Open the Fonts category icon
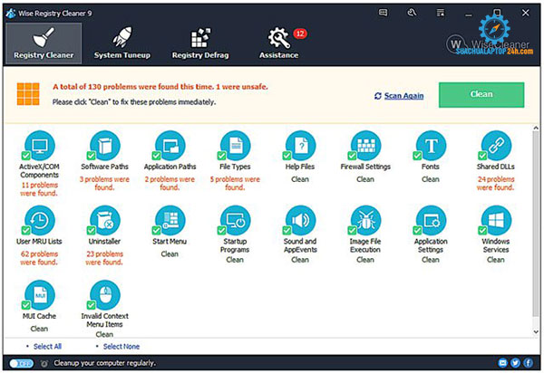544x373 pixels. 432,146
